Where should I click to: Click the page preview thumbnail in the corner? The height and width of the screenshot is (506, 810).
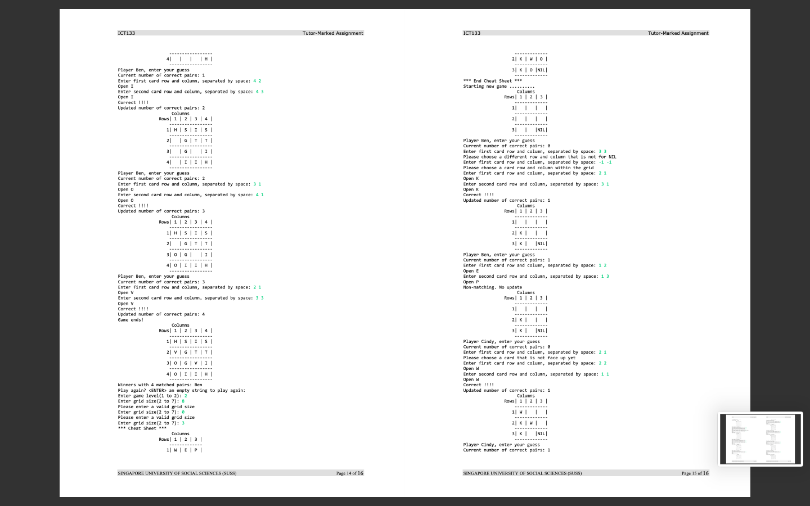pyautogui.click(x=760, y=439)
